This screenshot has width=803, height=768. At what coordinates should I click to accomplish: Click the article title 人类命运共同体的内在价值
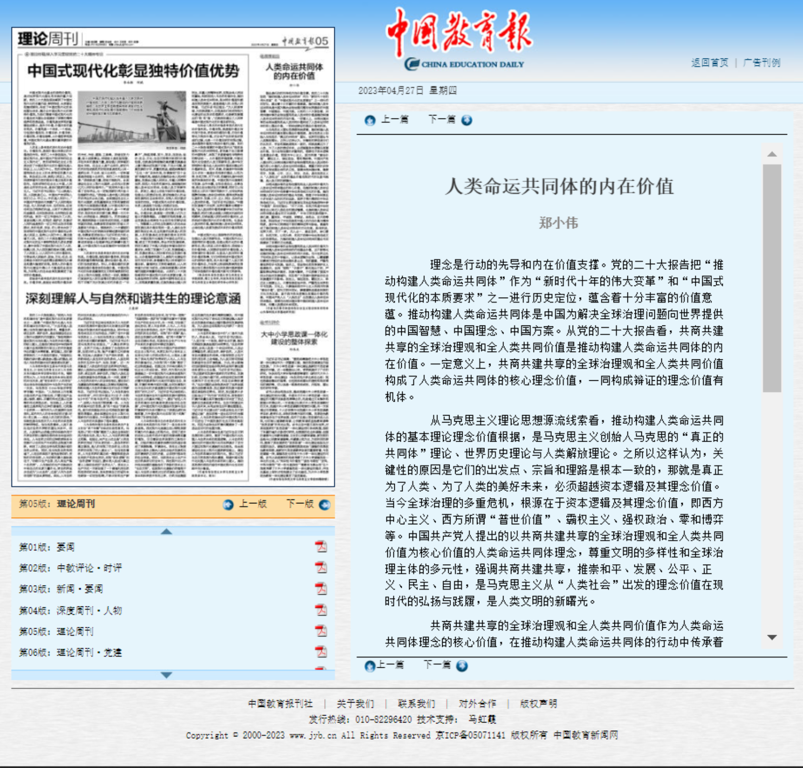pyautogui.click(x=560, y=186)
